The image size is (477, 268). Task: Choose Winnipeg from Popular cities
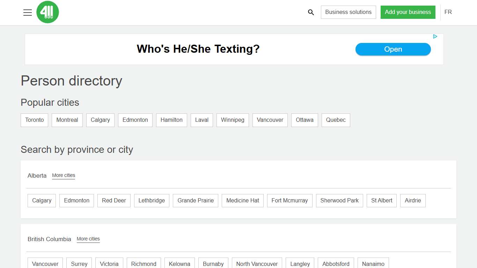233,120
